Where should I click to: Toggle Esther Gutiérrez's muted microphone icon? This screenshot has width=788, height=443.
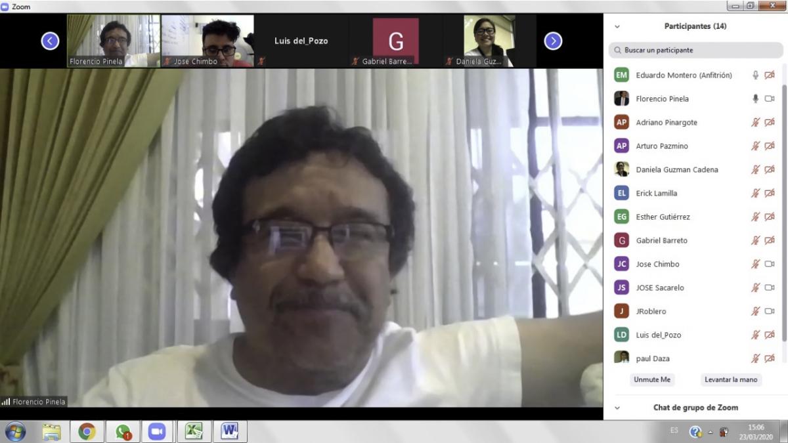pyautogui.click(x=755, y=217)
